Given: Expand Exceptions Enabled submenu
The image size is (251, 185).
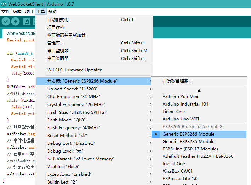Looking at the screenshot, I should pos(94,174).
